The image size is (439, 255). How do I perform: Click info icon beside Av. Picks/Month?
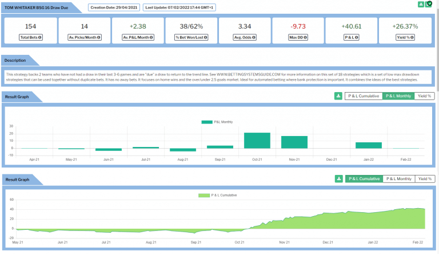click(99, 38)
